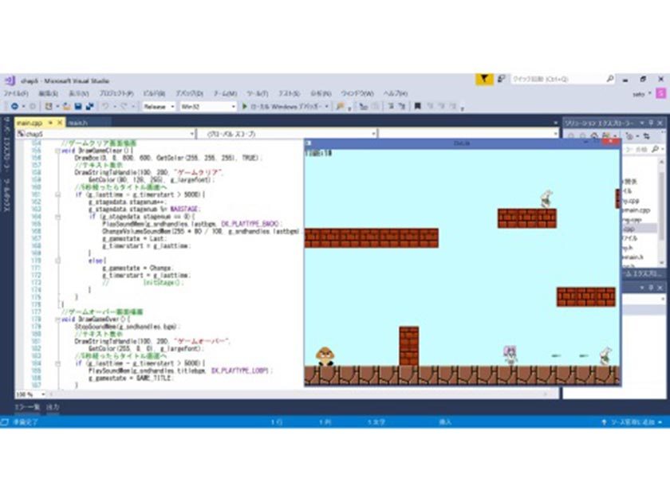This screenshot has height=502, width=670.
Task: Click the Goomba enemy in game window
Action: coord(325,356)
